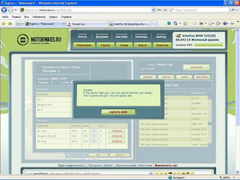Screen dimensions: 240x180
Task: Click scroll-up arrow of owners list
Action: point(210,97)
